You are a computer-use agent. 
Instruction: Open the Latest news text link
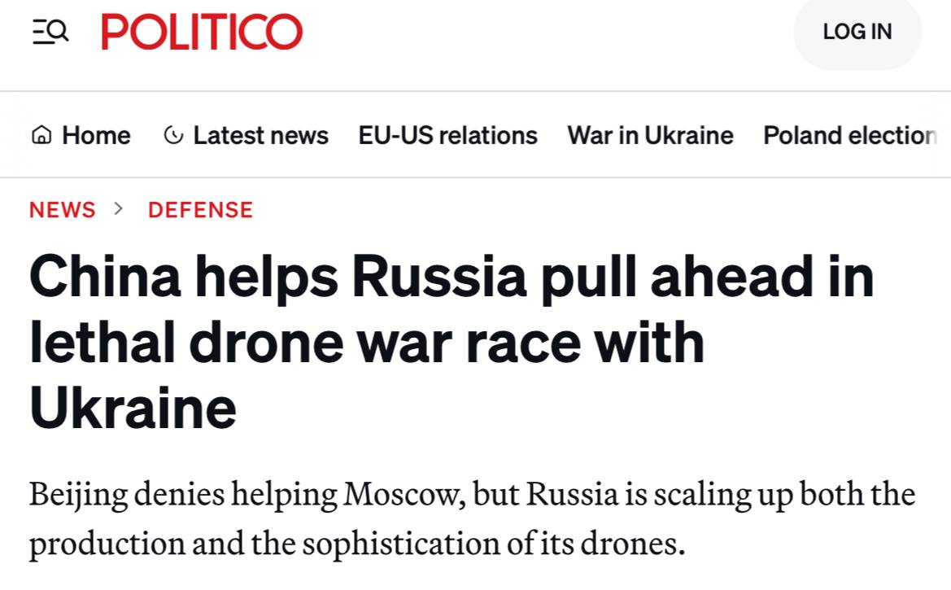coord(260,135)
